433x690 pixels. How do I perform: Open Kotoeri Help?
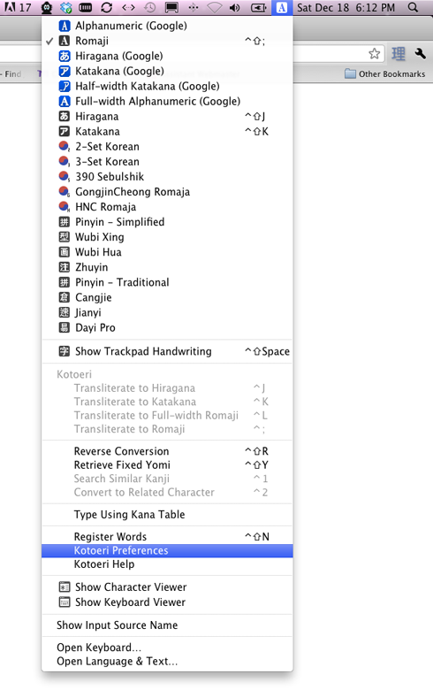[x=167, y=564]
